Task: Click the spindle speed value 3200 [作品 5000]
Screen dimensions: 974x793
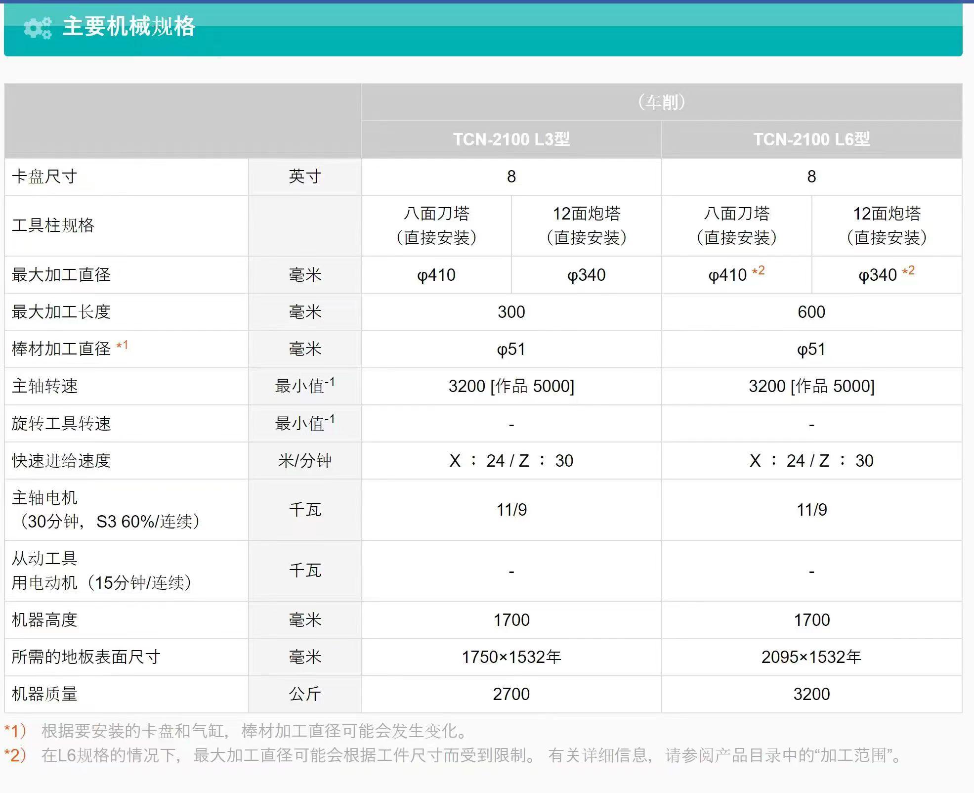Action: click(x=511, y=387)
